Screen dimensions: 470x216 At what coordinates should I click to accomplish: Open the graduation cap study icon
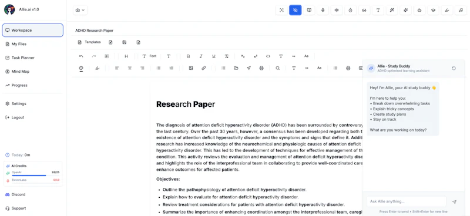pyautogui.click(x=433, y=10)
